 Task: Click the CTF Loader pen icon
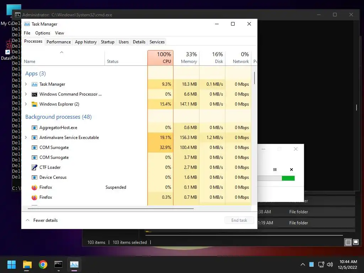click(x=34, y=167)
